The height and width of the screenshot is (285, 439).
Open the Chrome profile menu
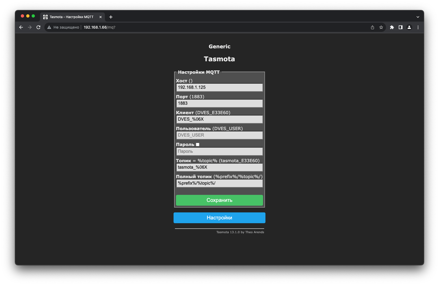(x=409, y=27)
